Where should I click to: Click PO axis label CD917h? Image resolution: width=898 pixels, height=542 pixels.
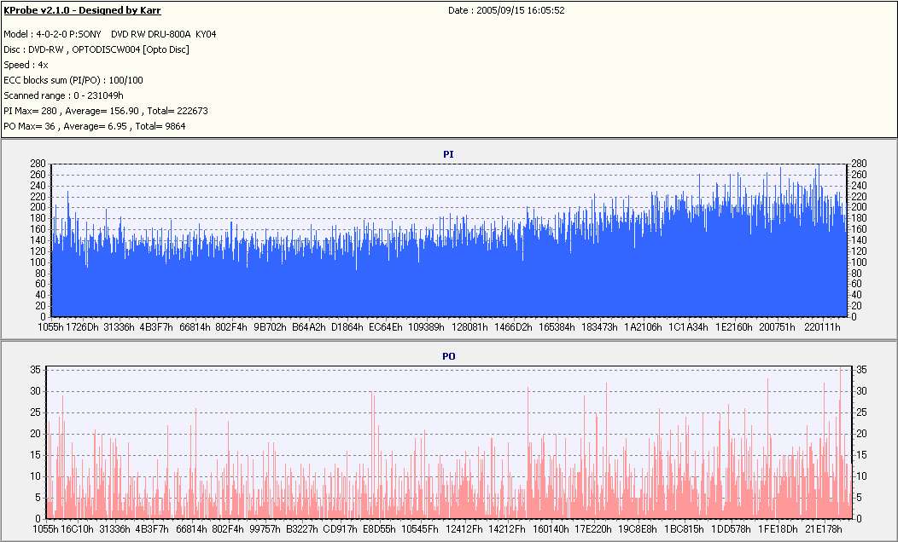341,529
